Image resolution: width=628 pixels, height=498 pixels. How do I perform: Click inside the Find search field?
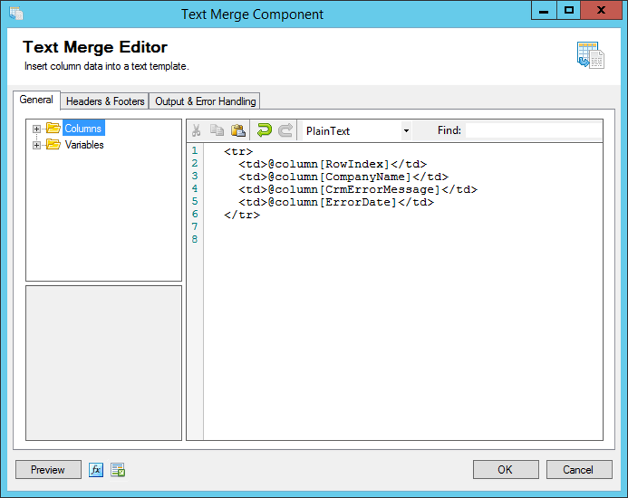point(533,130)
